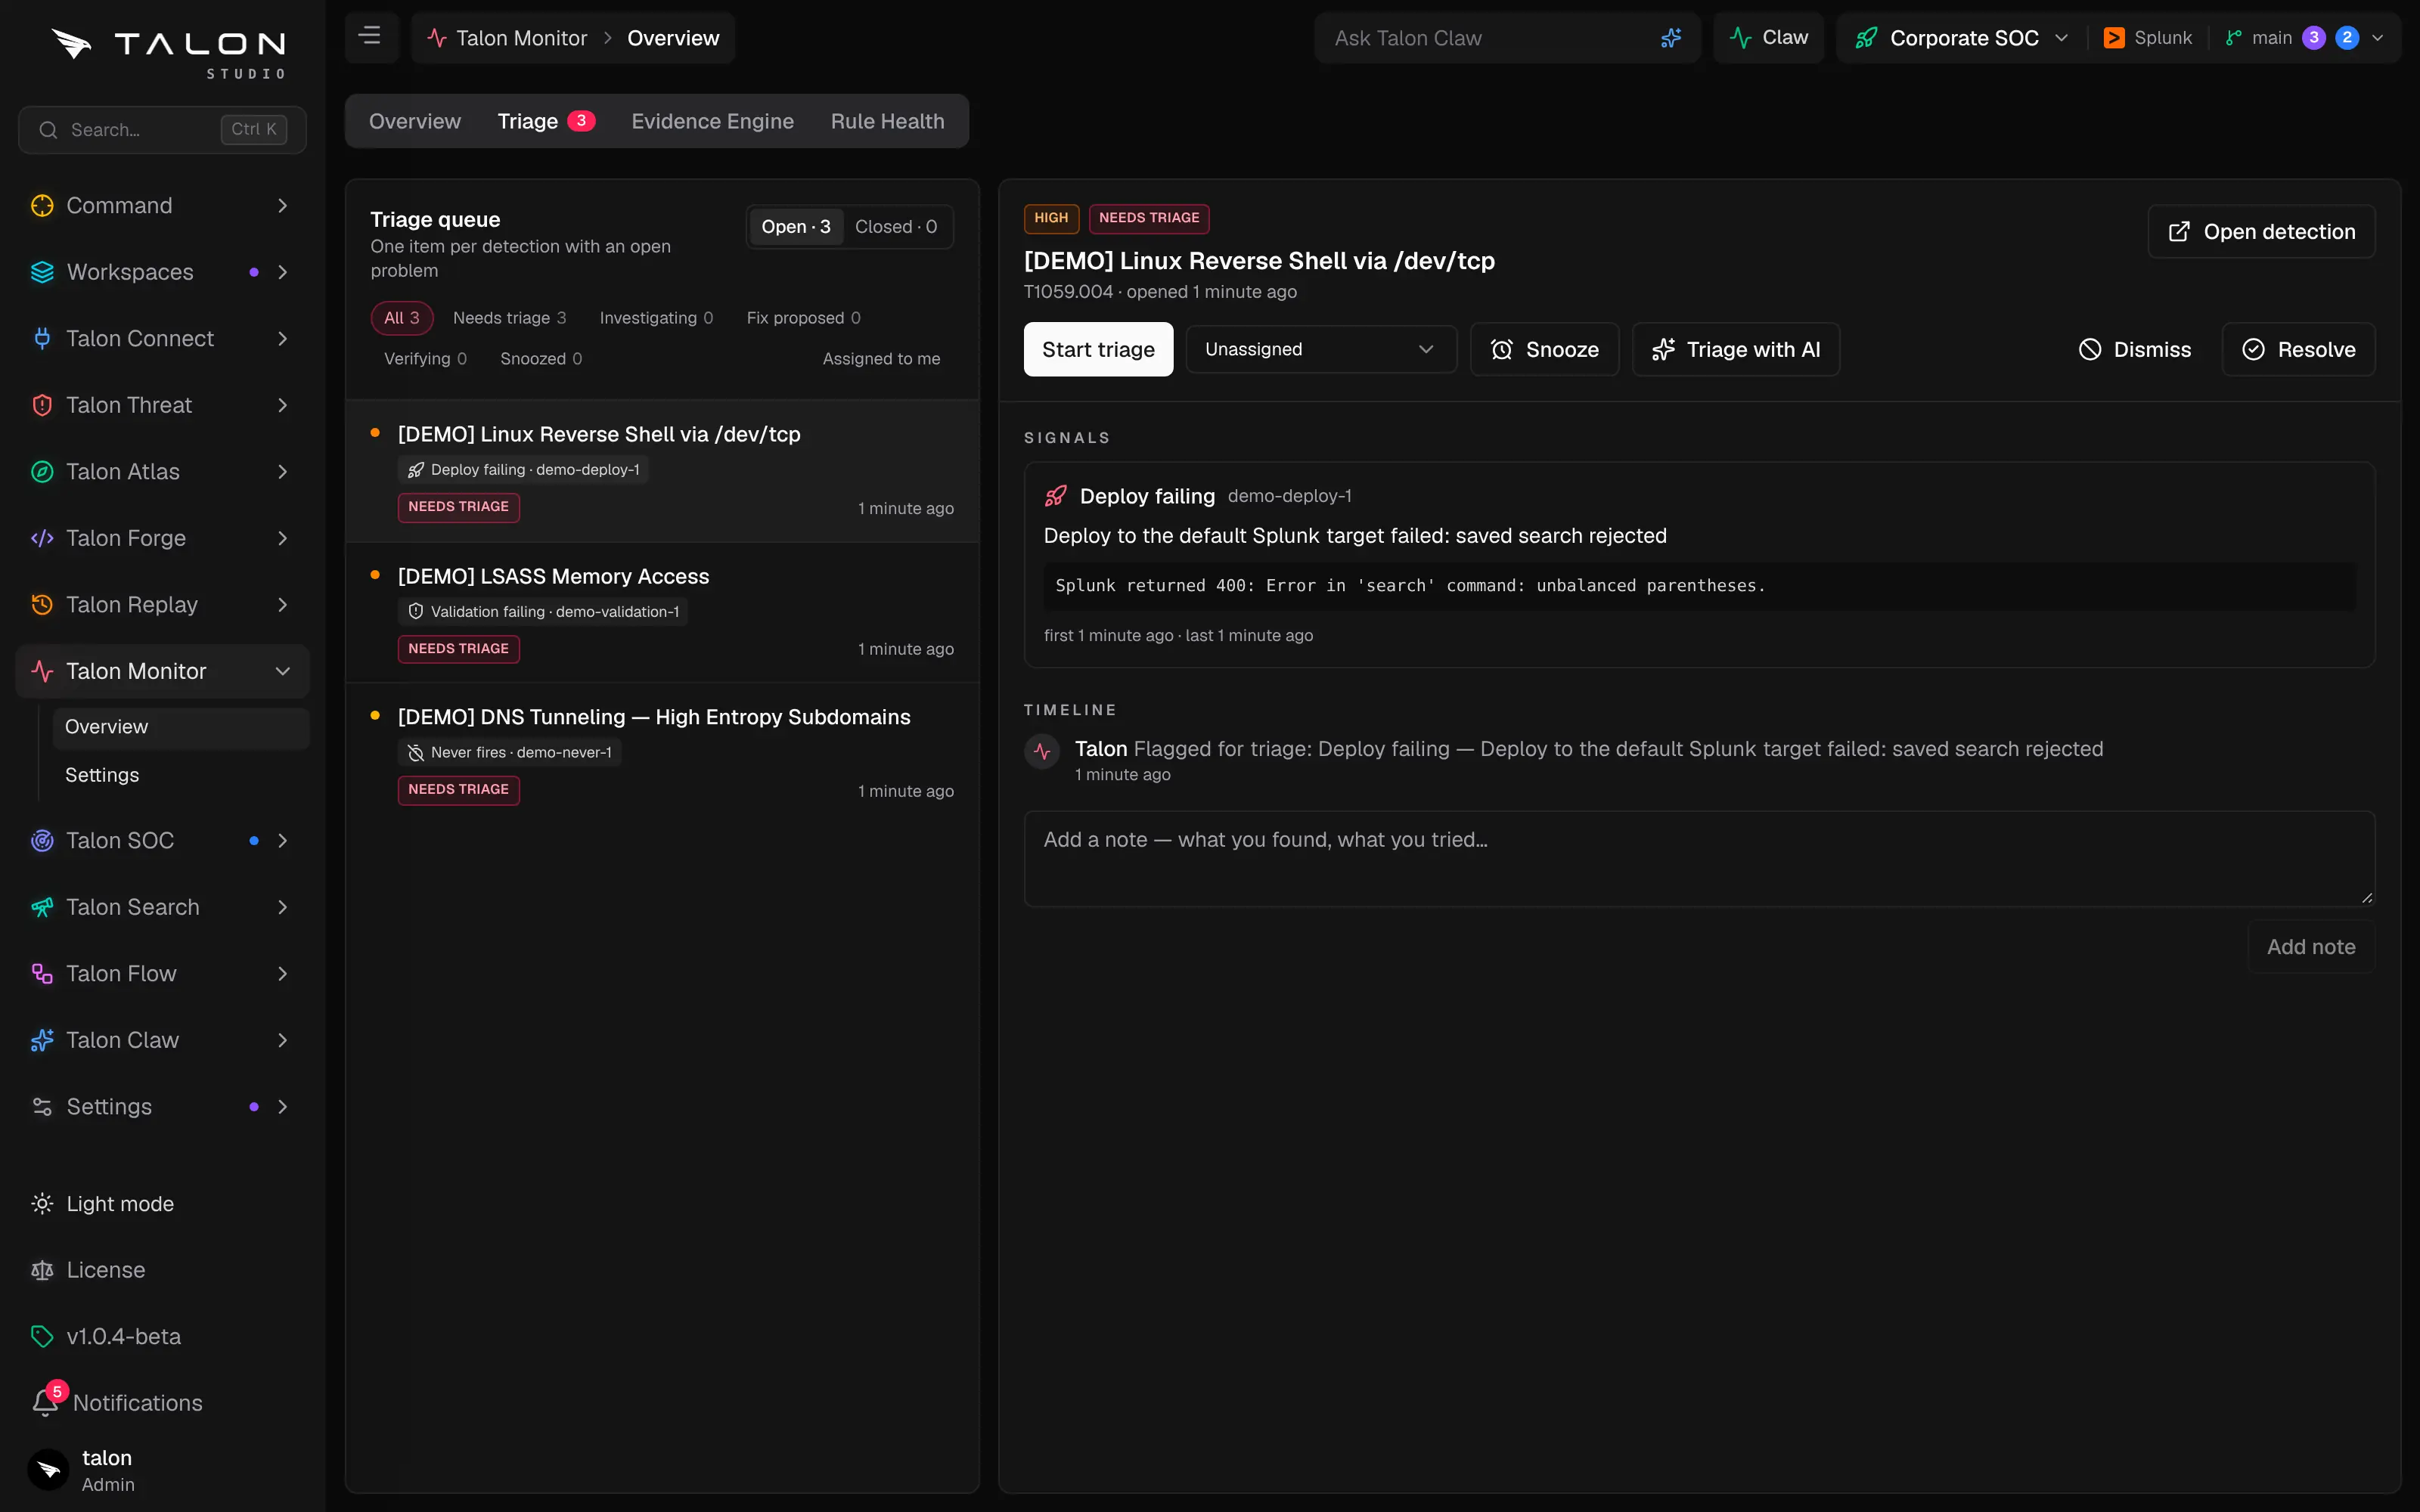Switch queue to Closed · 0
Viewport: 2420px width, 1512px height.
896,227
